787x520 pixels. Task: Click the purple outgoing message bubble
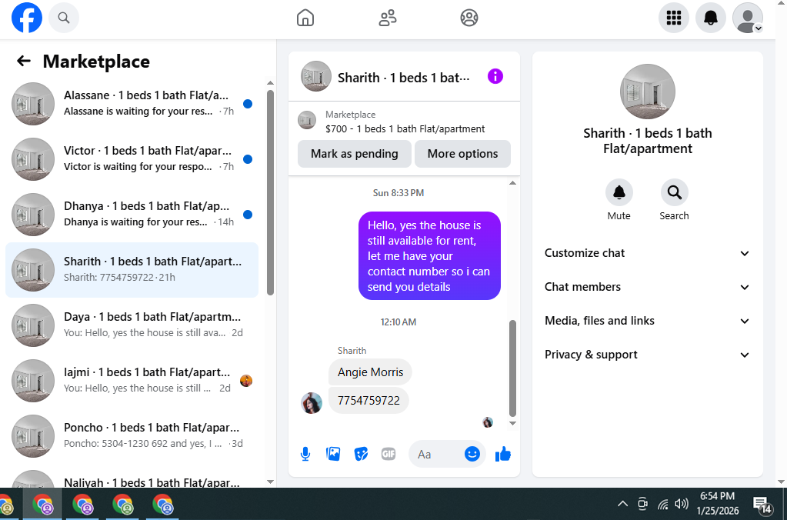tap(429, 256)
